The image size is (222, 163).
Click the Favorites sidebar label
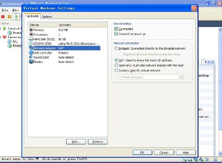(x=15, y=37)
